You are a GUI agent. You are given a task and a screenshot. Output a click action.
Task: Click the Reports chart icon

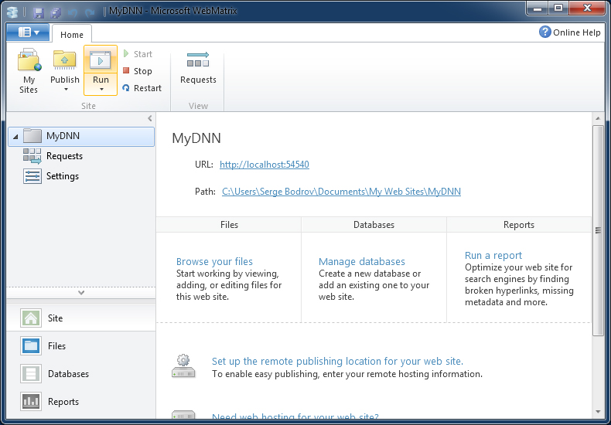coord(31,402)
